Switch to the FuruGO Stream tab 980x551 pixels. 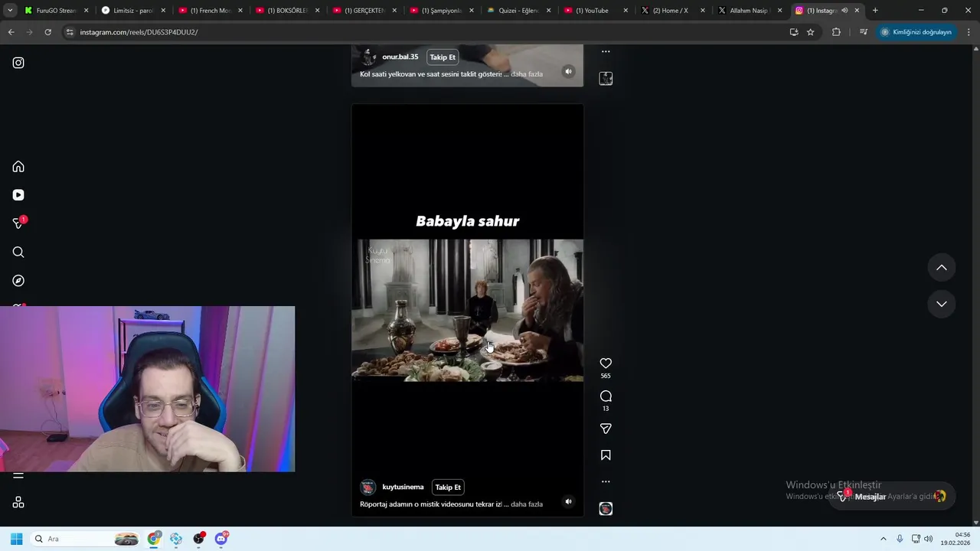click(56, 11)
